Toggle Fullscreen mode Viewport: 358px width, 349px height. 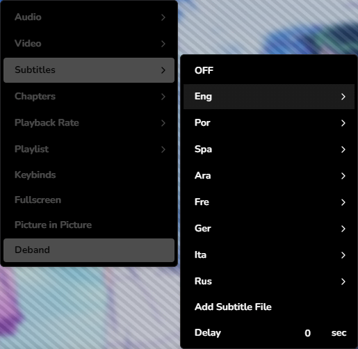(x=89, y=200)
